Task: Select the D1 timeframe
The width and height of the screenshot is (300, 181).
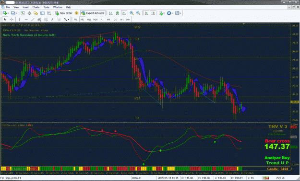Action: [x=115, y=20]
